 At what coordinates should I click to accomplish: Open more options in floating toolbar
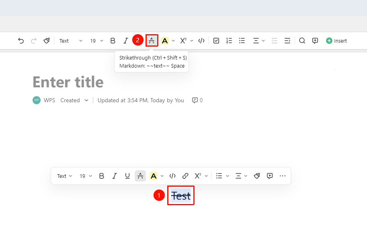tap(283, 176)
